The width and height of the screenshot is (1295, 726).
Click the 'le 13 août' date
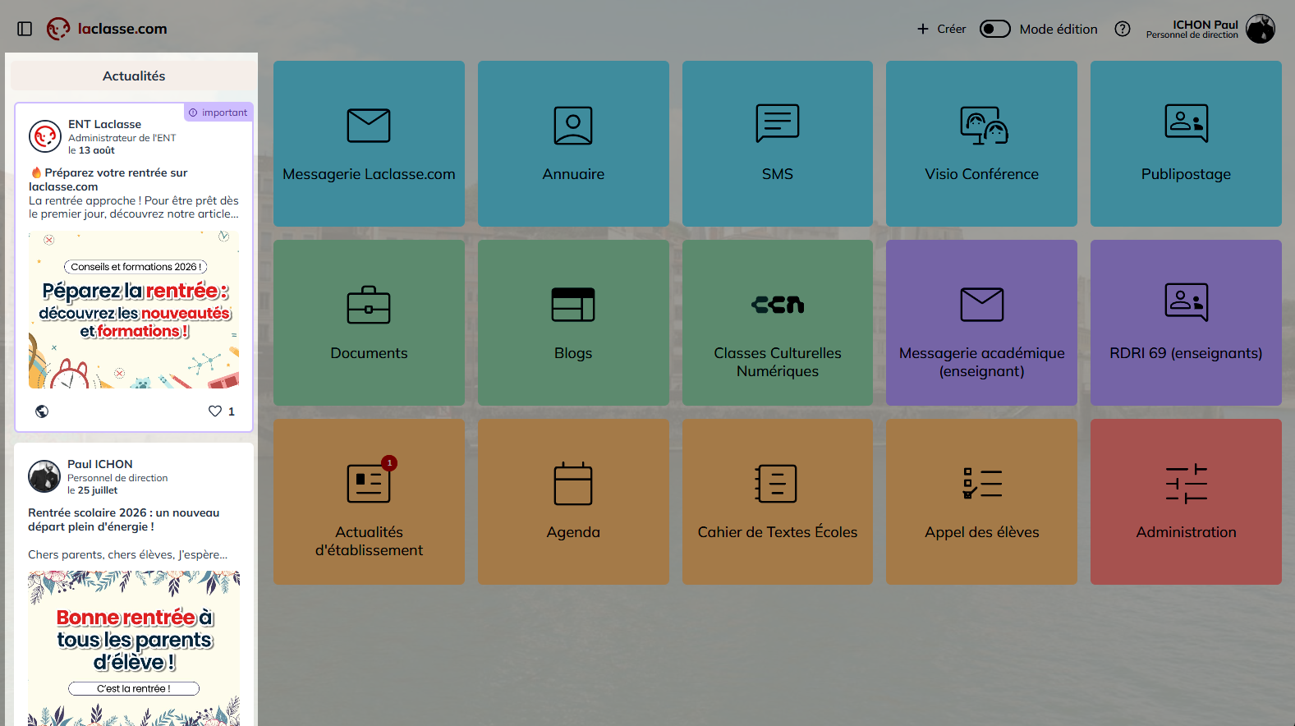coord(91,150)
